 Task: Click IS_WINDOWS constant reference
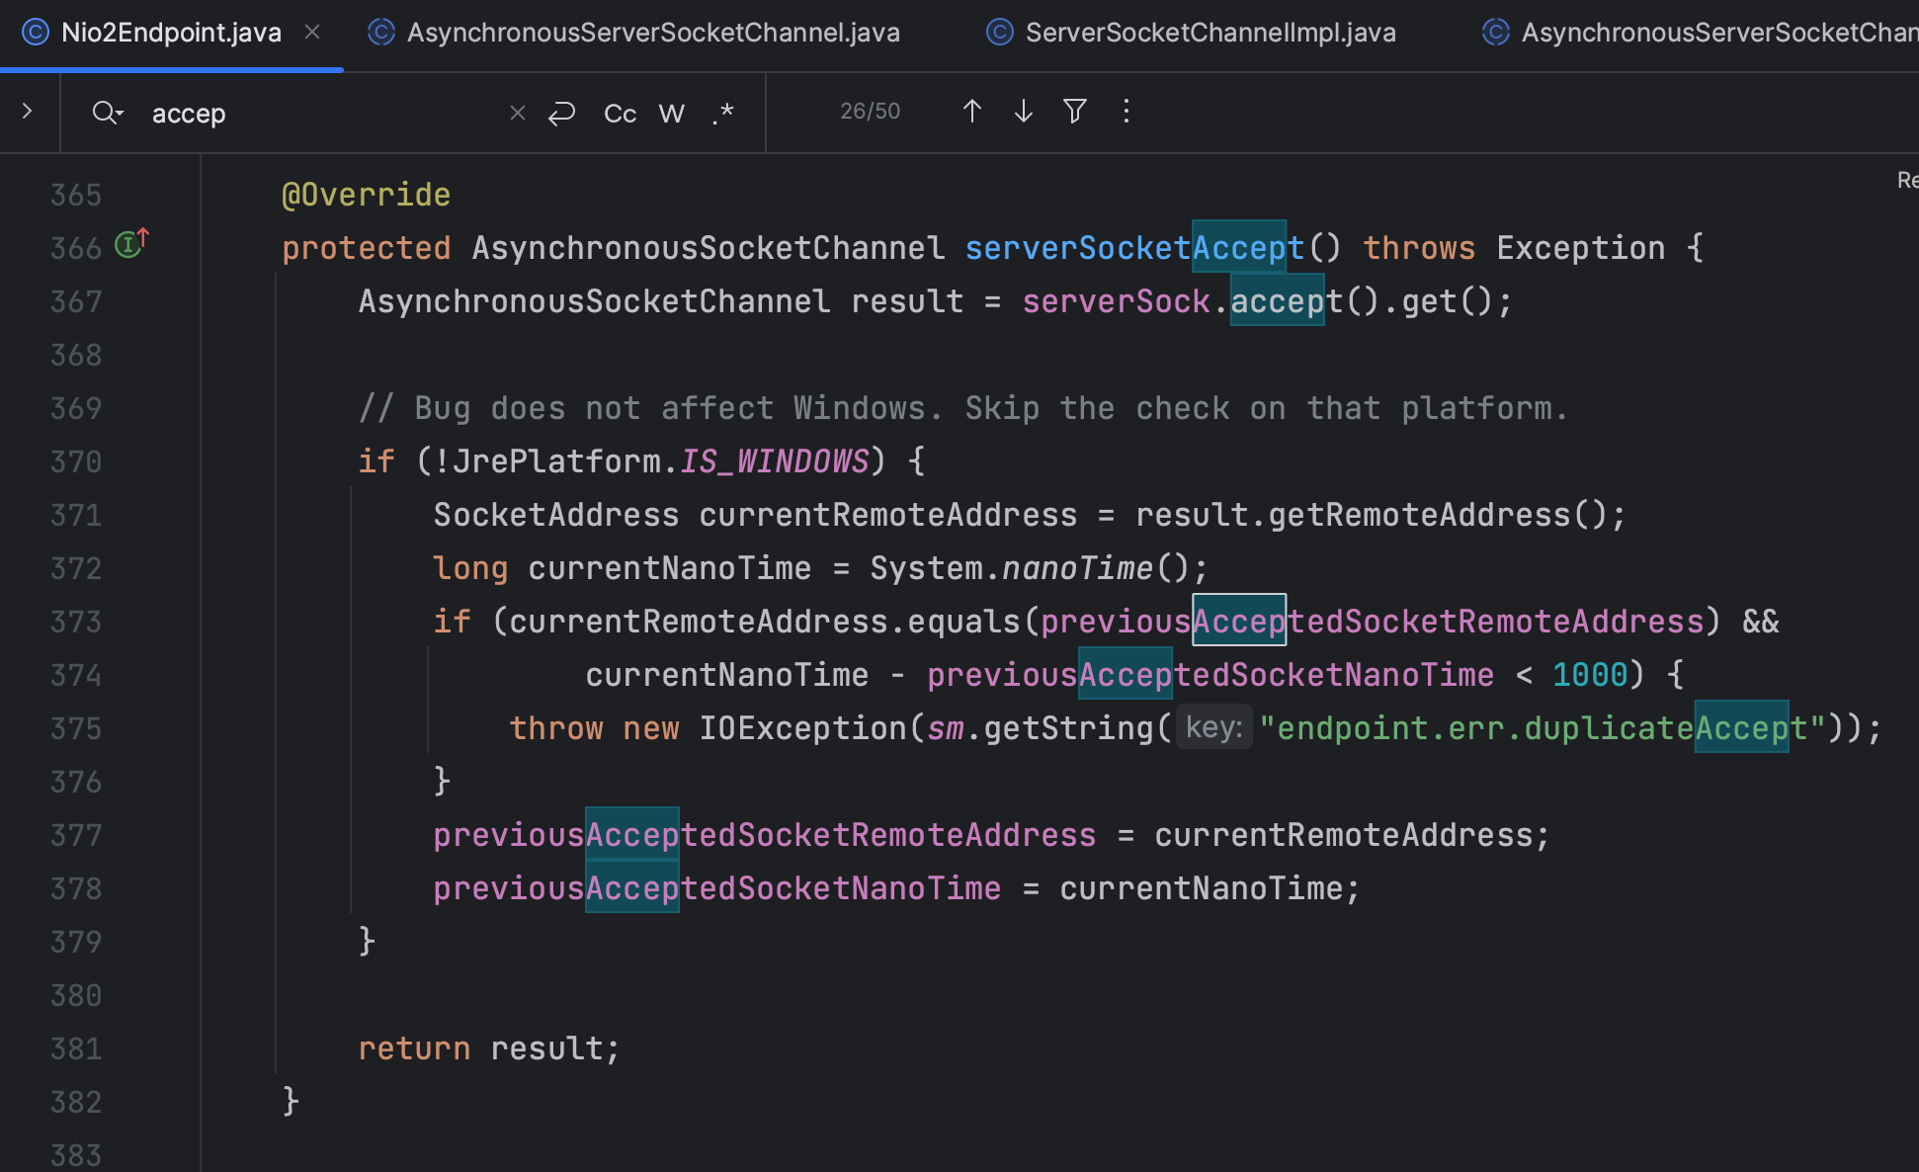coord(774,461)
